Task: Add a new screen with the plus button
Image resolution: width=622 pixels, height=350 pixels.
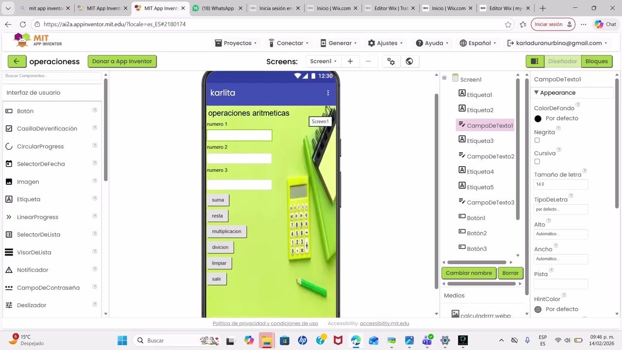Action: click(350, 61)
